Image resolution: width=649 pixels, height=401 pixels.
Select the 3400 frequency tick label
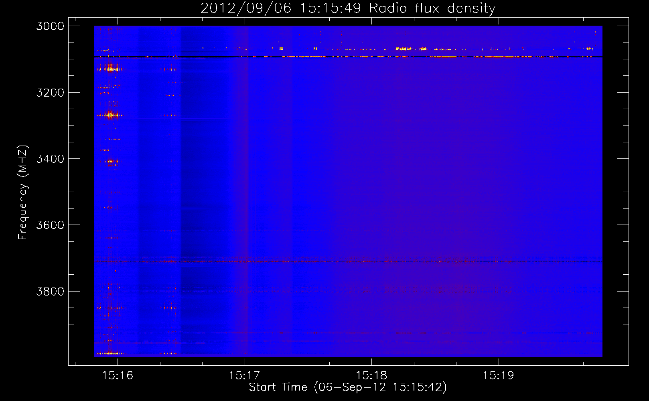50,159
